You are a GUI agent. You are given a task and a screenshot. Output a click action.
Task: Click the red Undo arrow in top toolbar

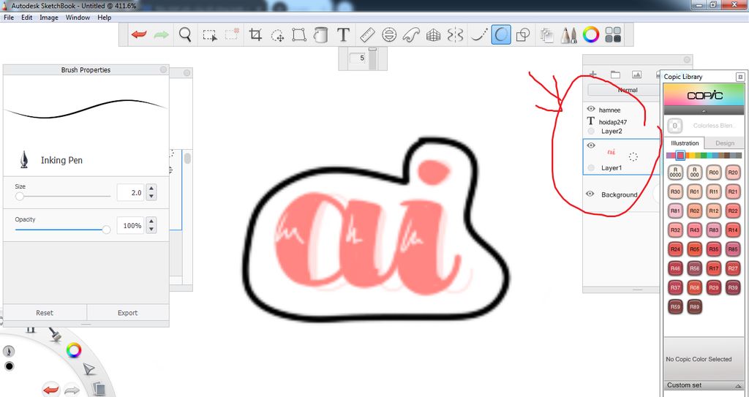point(139,35)
